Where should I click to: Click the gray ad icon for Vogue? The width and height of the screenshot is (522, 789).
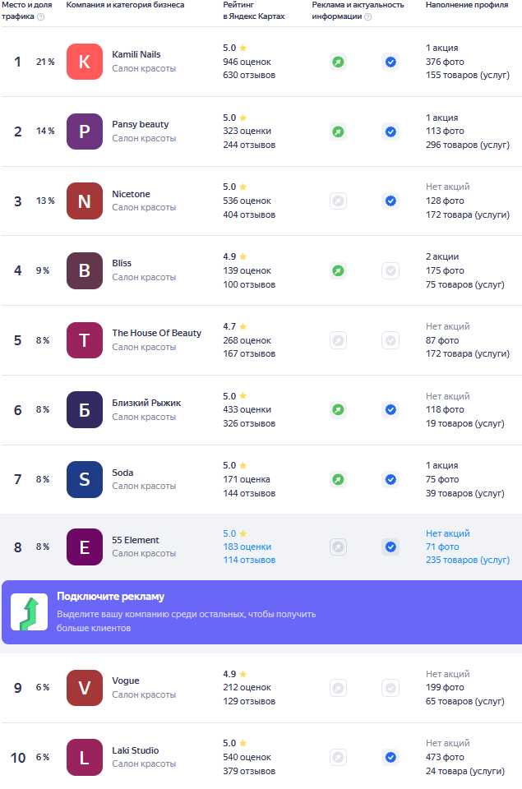338,688
